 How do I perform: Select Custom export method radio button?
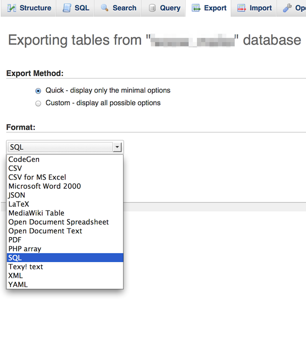click(38, 104)
